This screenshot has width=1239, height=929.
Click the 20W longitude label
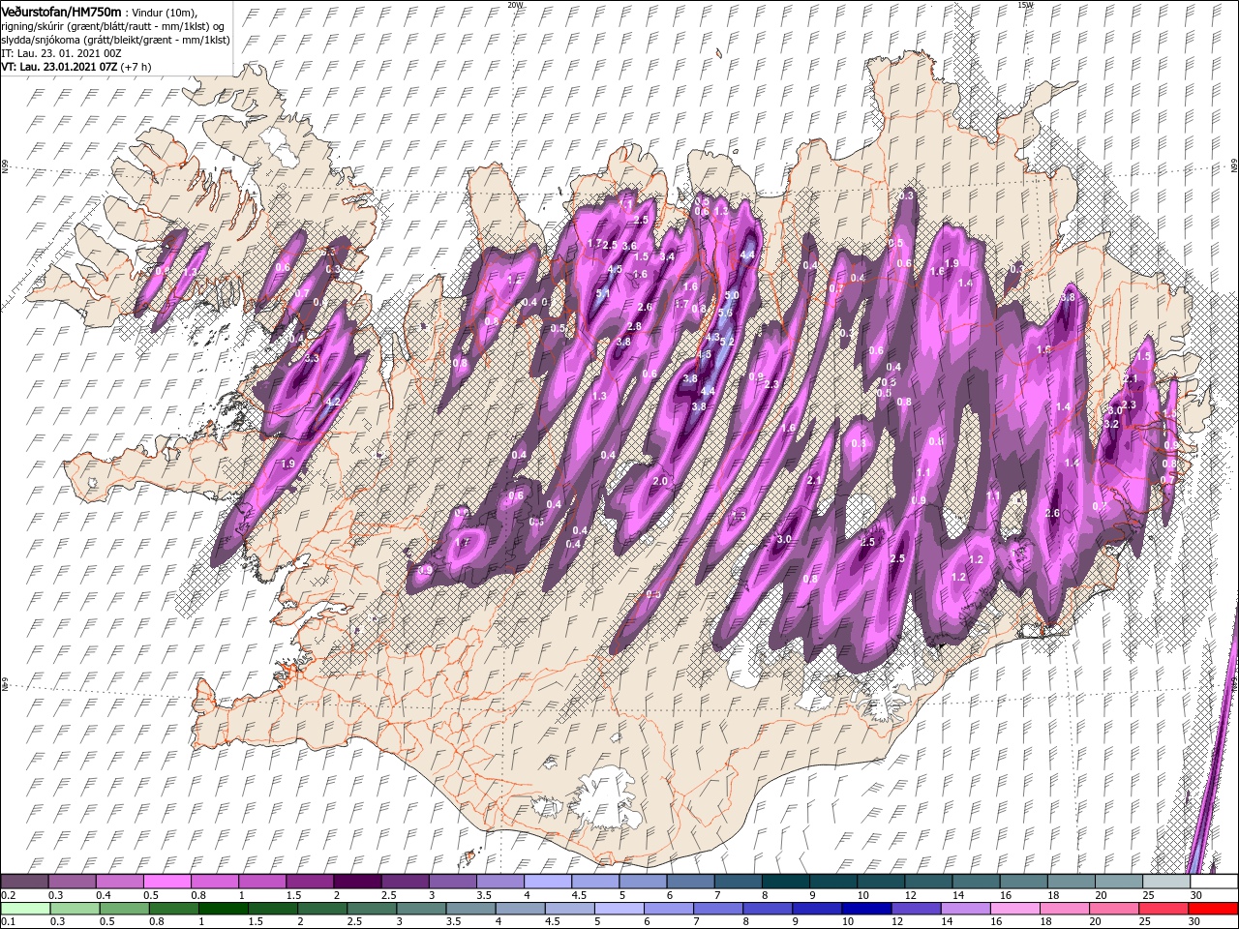(515, 5)
